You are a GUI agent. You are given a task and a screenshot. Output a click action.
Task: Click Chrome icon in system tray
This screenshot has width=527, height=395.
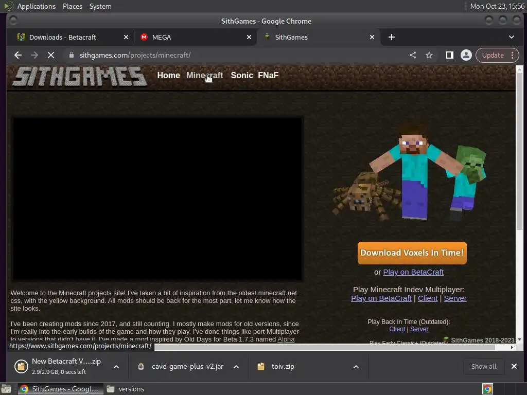click(487, 389)
